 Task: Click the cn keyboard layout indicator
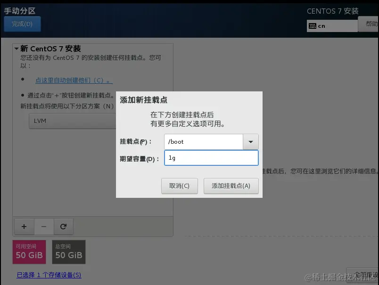coord(332,26)
